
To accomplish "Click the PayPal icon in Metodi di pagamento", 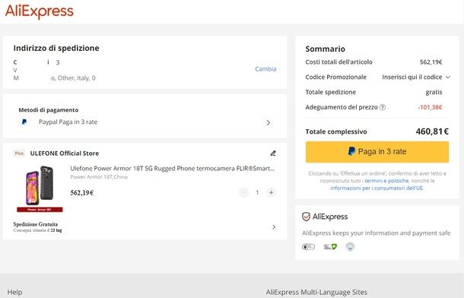I will (x=24, y=122).
